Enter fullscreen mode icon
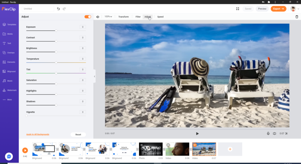This screenshot has width=301, height=164. pyautogui.click(x=238, y=9)
